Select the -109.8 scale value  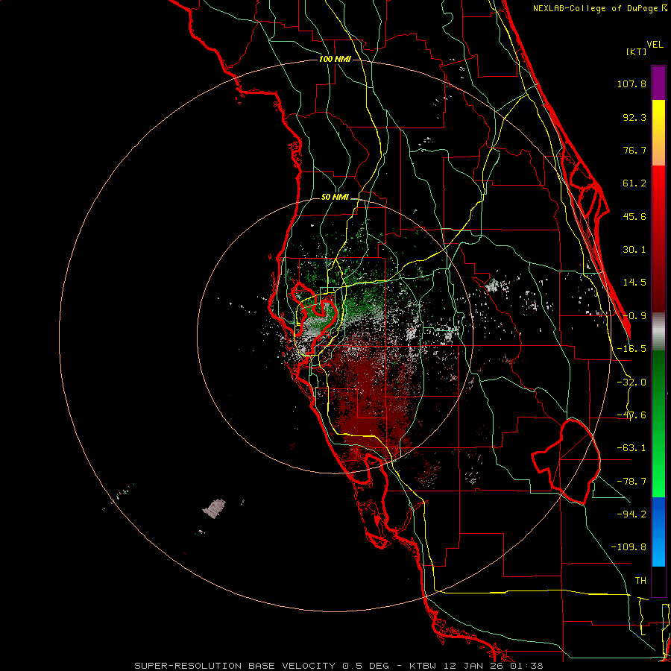(629, 547)
